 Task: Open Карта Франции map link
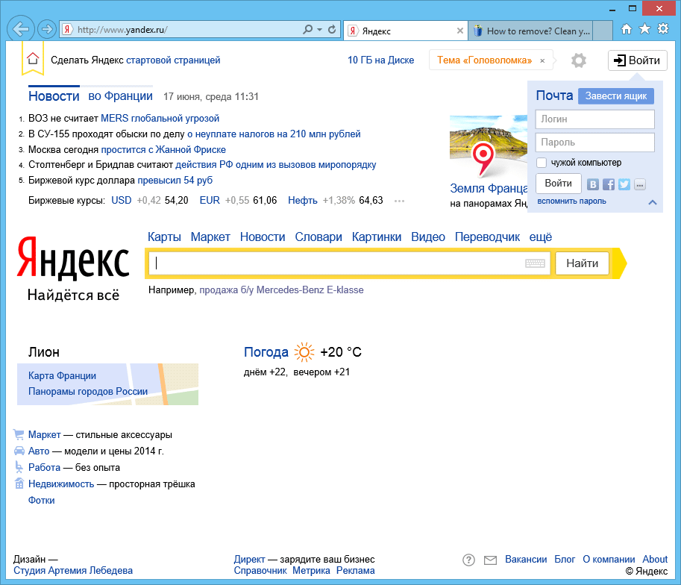(62, 375)
